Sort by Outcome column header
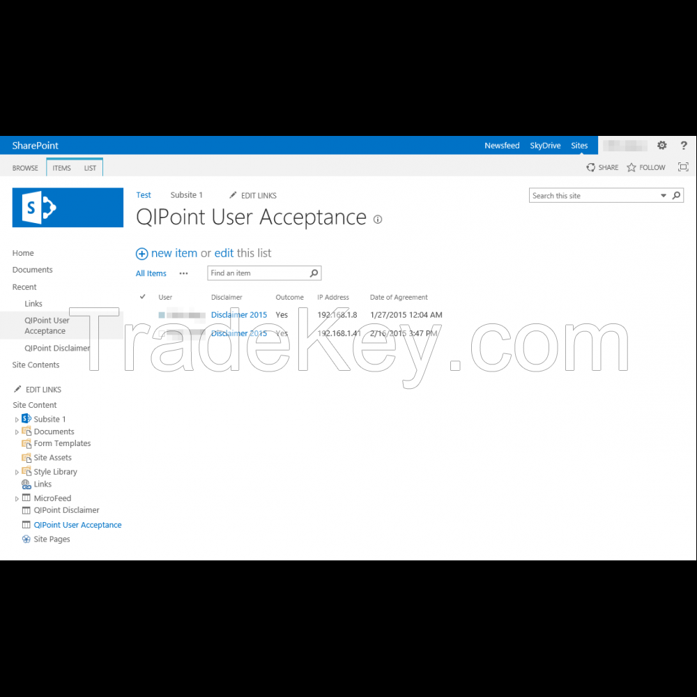This screenshot has height=697, width=697. [x=289, y=298]
